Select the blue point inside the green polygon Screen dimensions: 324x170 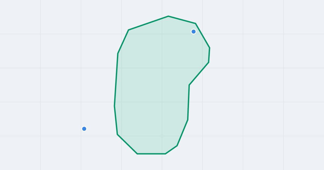[x=194, y=32]
